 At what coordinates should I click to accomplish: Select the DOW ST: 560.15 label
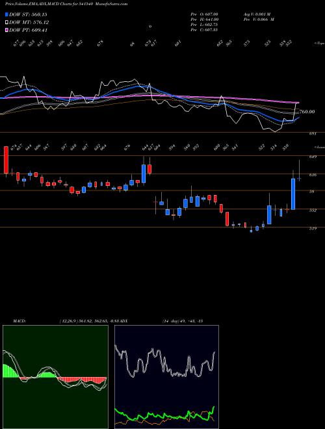tap(28, 14)
